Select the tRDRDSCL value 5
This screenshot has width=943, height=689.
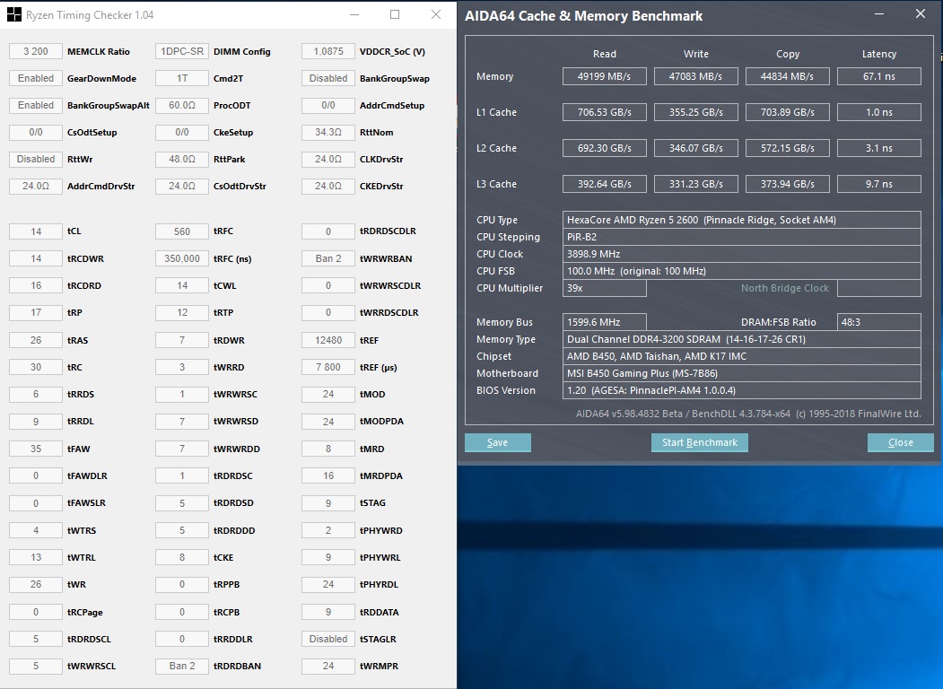click(x=36, y=639)
